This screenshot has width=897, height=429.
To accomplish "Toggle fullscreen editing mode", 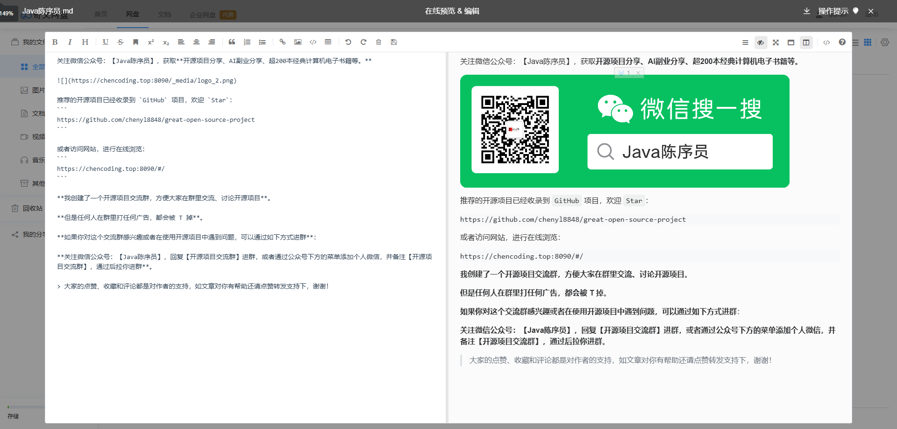I will pos(776,42).
